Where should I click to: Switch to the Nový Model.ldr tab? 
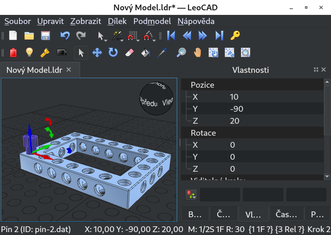34,70
